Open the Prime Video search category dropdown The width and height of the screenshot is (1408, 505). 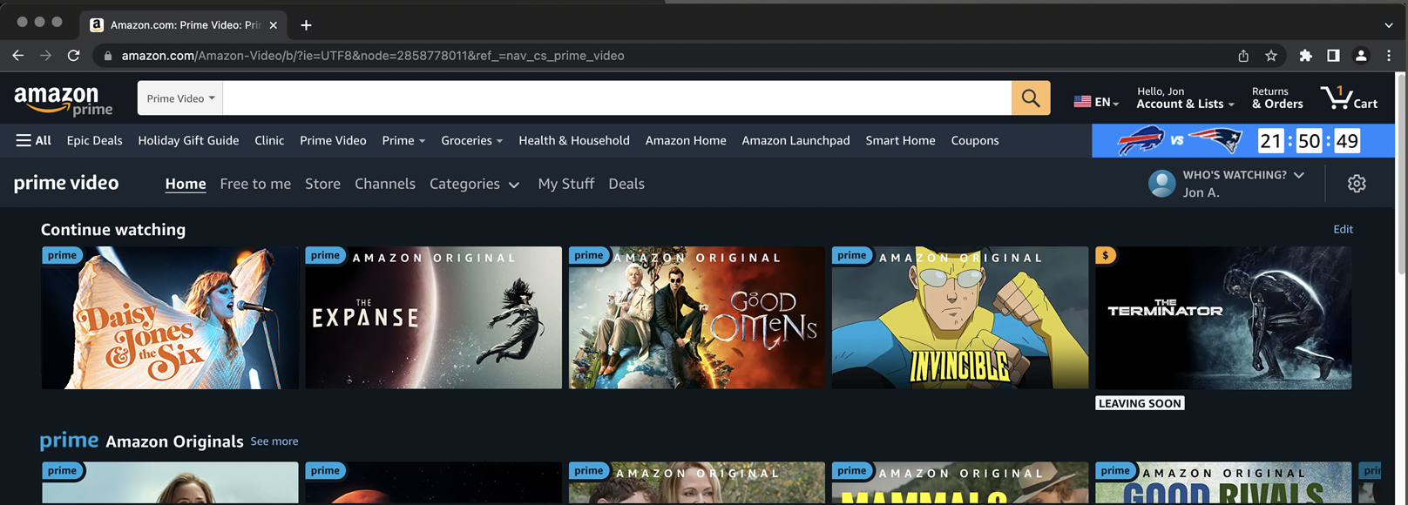(x=180, y=98)
